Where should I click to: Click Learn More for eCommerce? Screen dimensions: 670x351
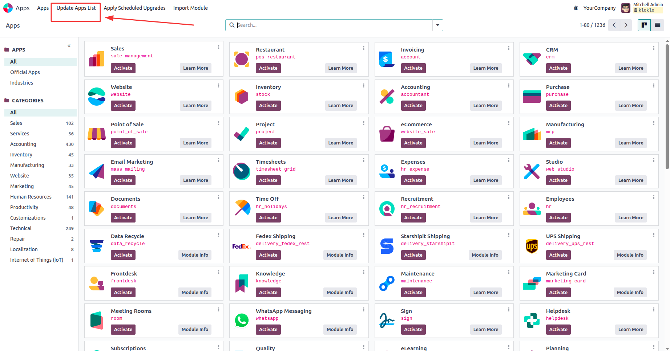(485, 143)
